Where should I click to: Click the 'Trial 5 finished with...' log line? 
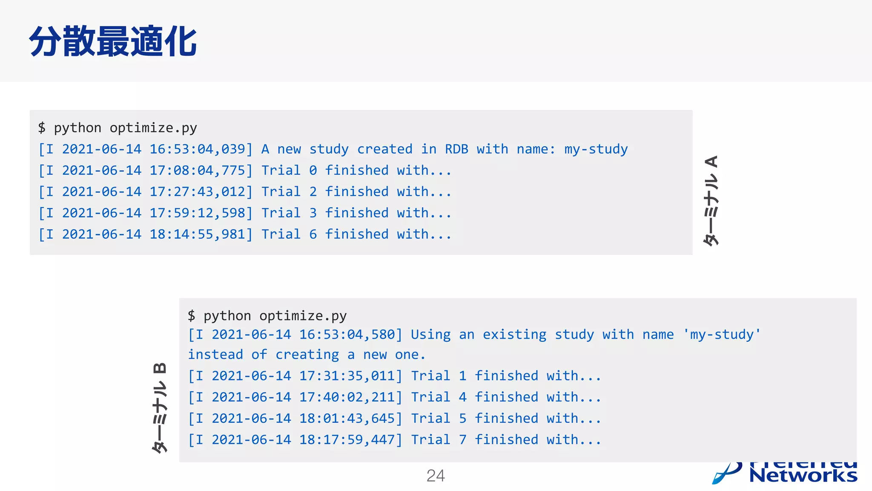tap(395, 419)
